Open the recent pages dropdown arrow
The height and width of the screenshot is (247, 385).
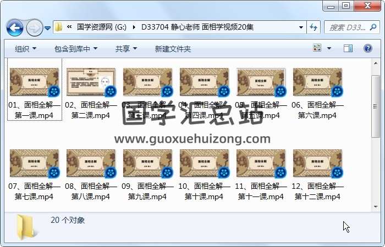[x=48, y=27]
